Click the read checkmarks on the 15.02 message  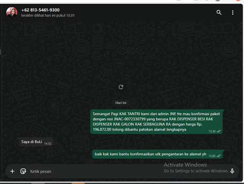219,156
